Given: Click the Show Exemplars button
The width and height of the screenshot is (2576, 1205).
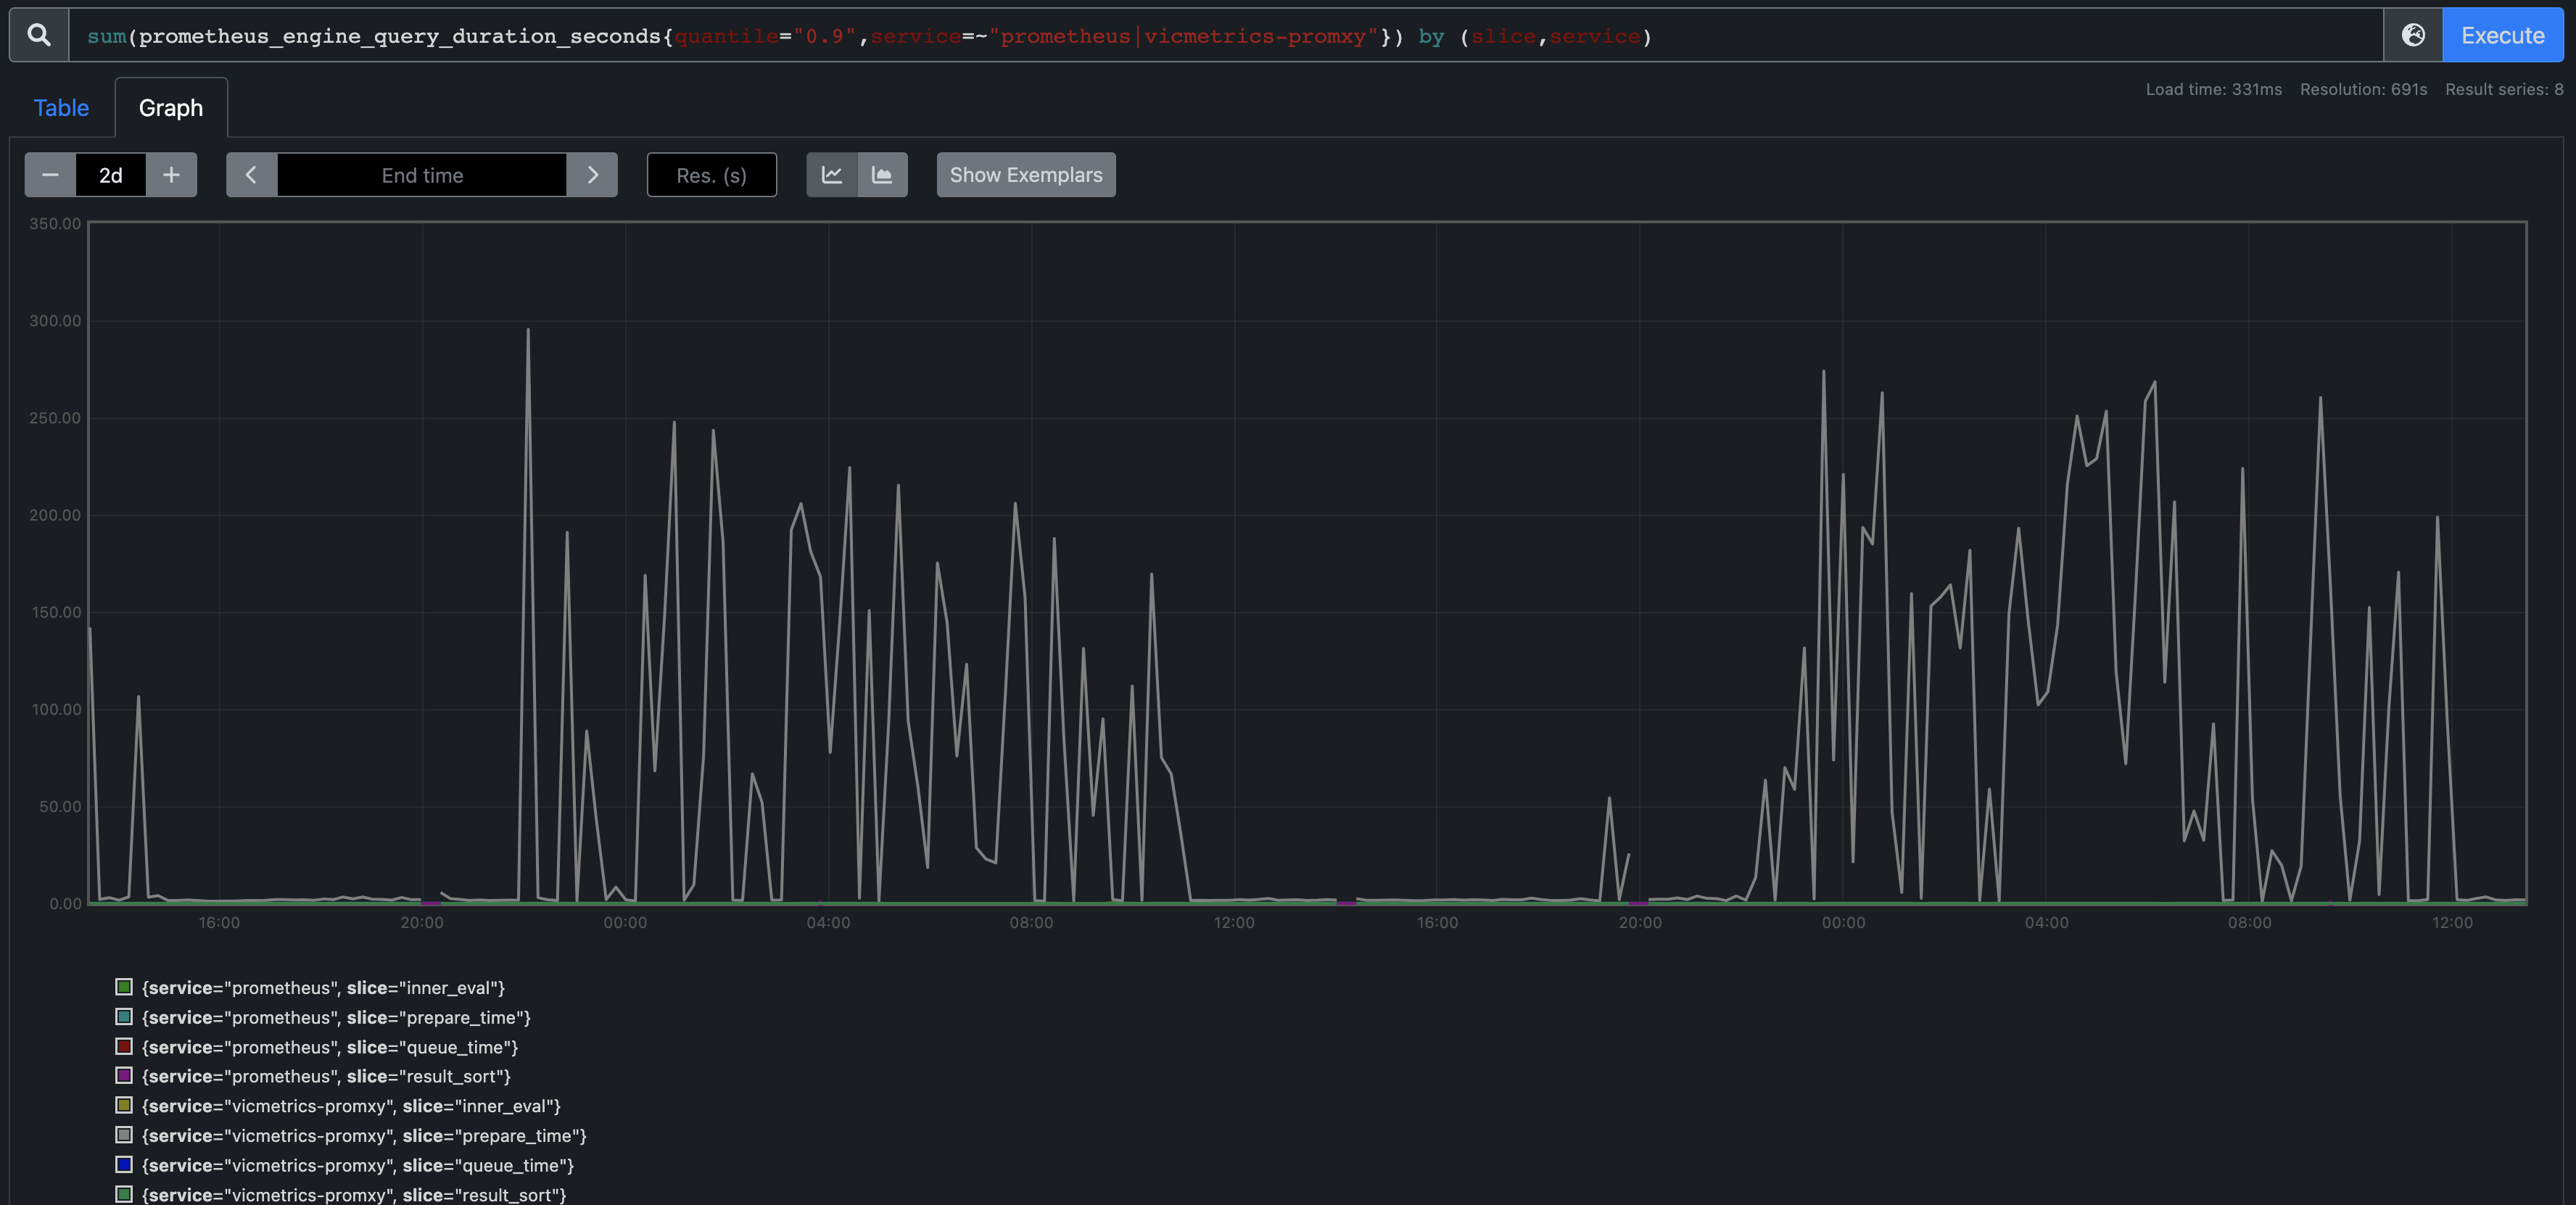Looking at the screenshot, I should tap(1025, 174).
